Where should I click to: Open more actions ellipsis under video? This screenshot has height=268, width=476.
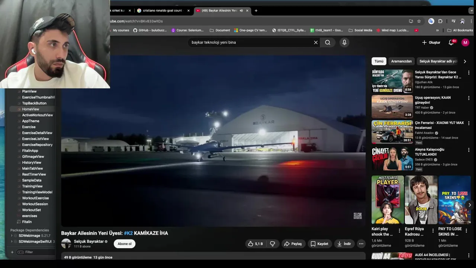[361, 244]
